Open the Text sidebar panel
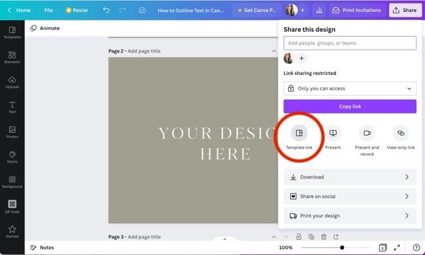 [x=12, y=108]
